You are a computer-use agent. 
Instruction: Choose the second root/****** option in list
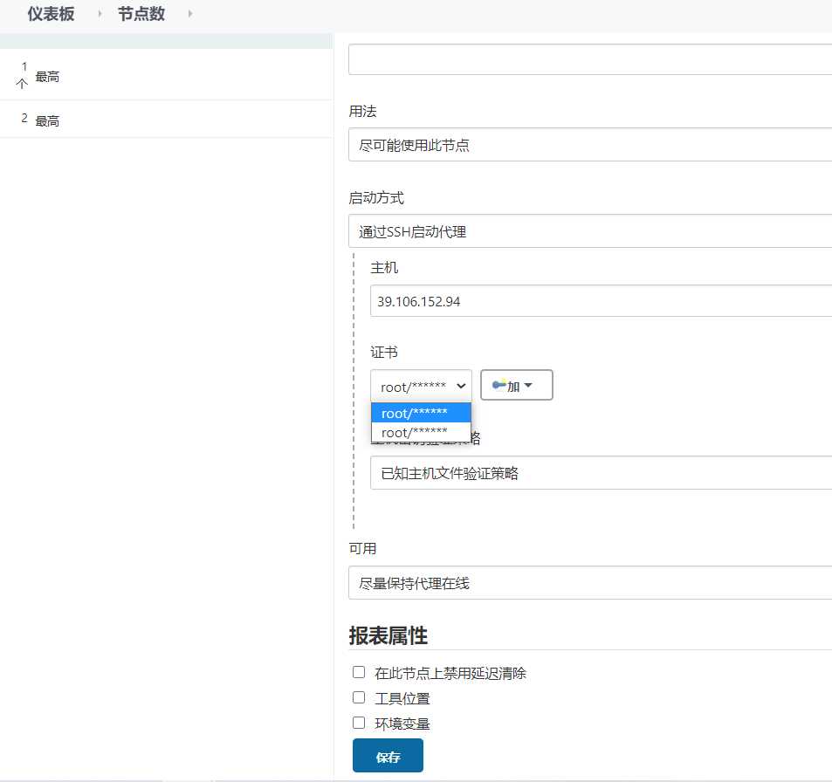pos(421,432)
